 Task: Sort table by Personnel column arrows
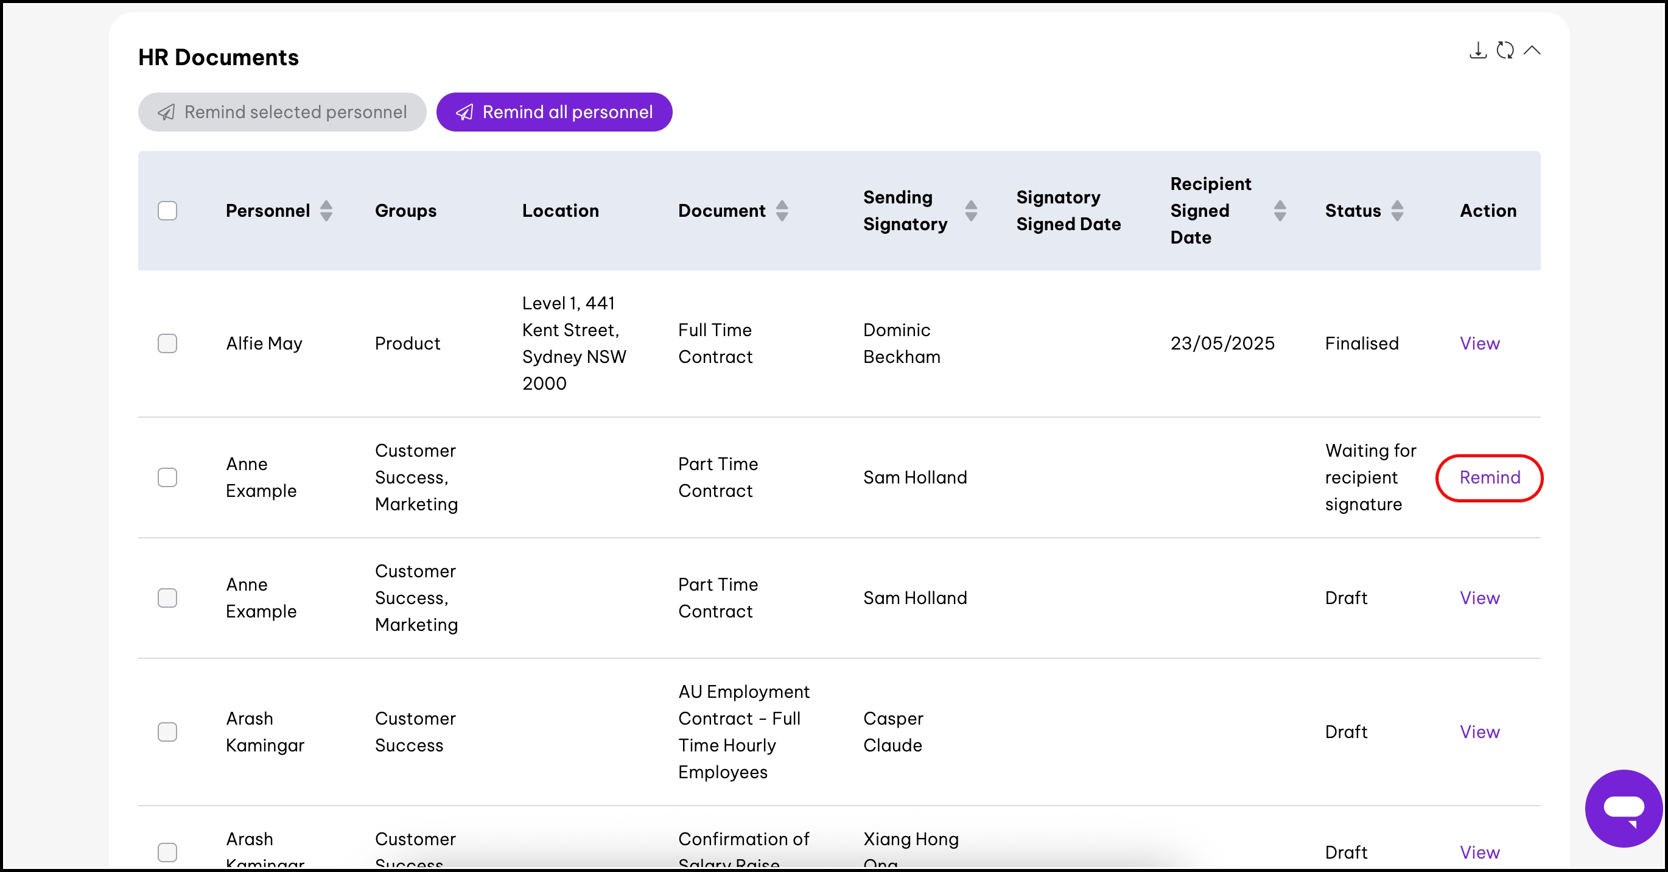coord(326,211)
